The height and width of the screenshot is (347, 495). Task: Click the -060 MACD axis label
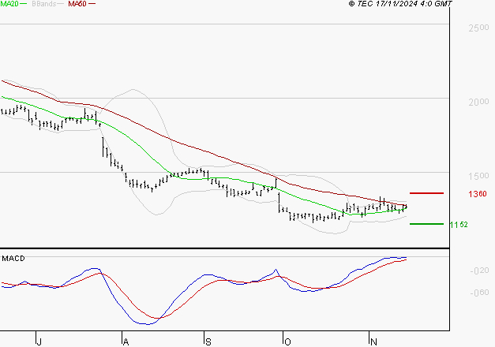click(479, 293)
